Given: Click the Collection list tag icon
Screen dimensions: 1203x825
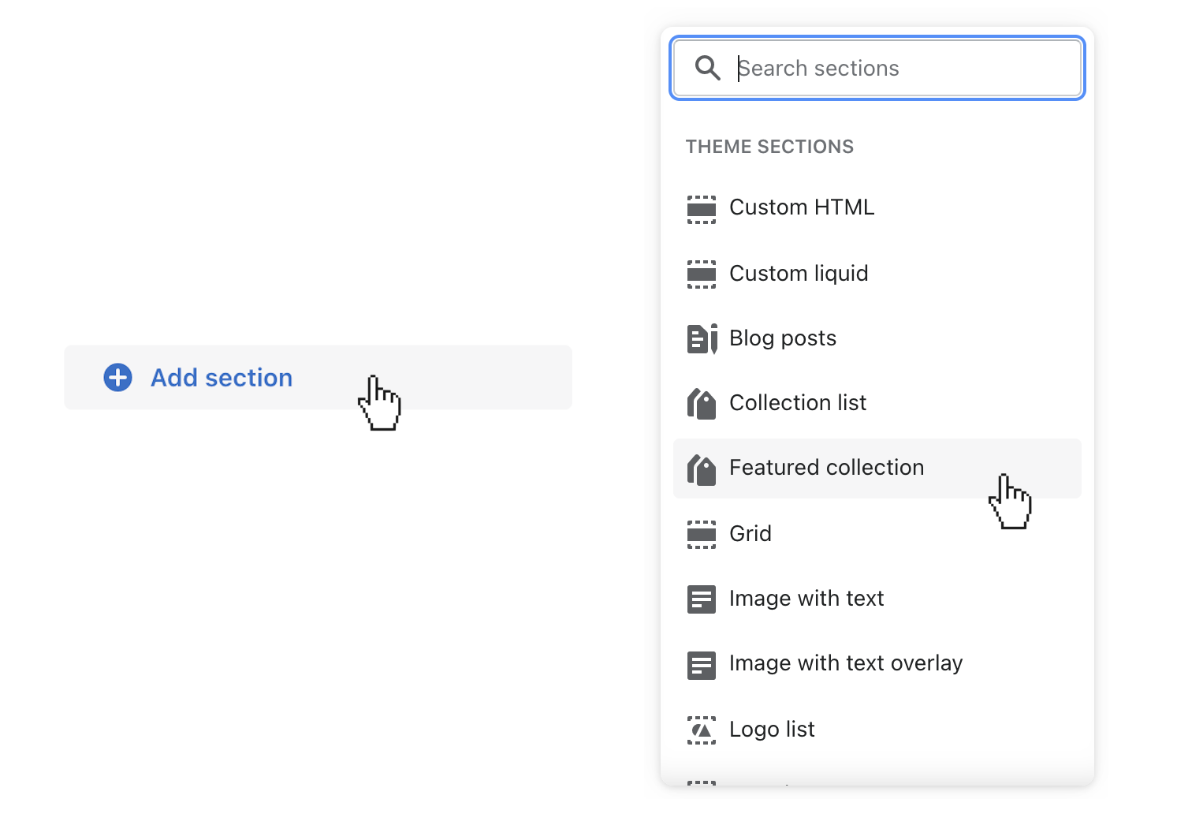Looking at the screenshot, I should pyautogui.click(x=702, y=403).
